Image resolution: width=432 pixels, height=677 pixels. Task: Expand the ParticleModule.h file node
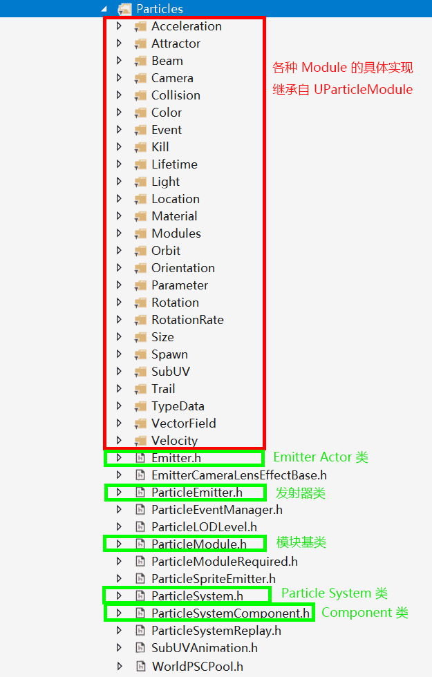(120, 544)
